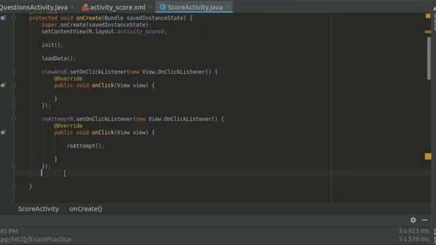Click the reAttemptB variable name
This screenshot has height=245, width=436.
(57, 119)
